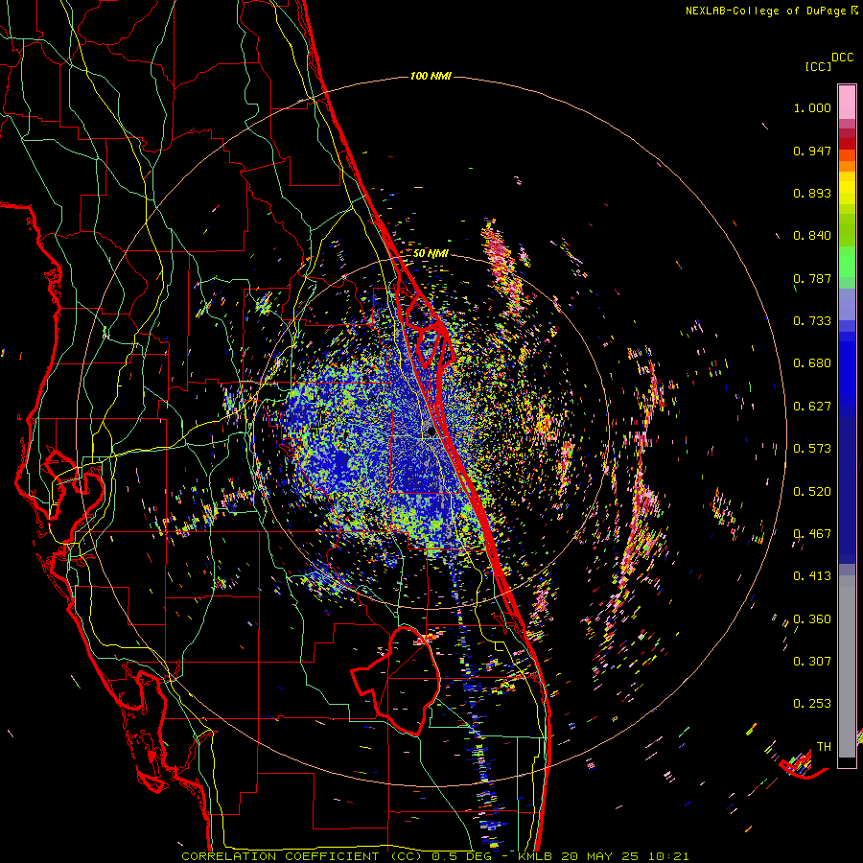Click the TH label near scale bottom
Viewport: 863px width, 863px height.
pos(824,747)
